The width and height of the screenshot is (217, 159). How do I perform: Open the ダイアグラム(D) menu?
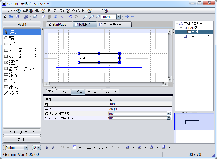coord(59,11)
